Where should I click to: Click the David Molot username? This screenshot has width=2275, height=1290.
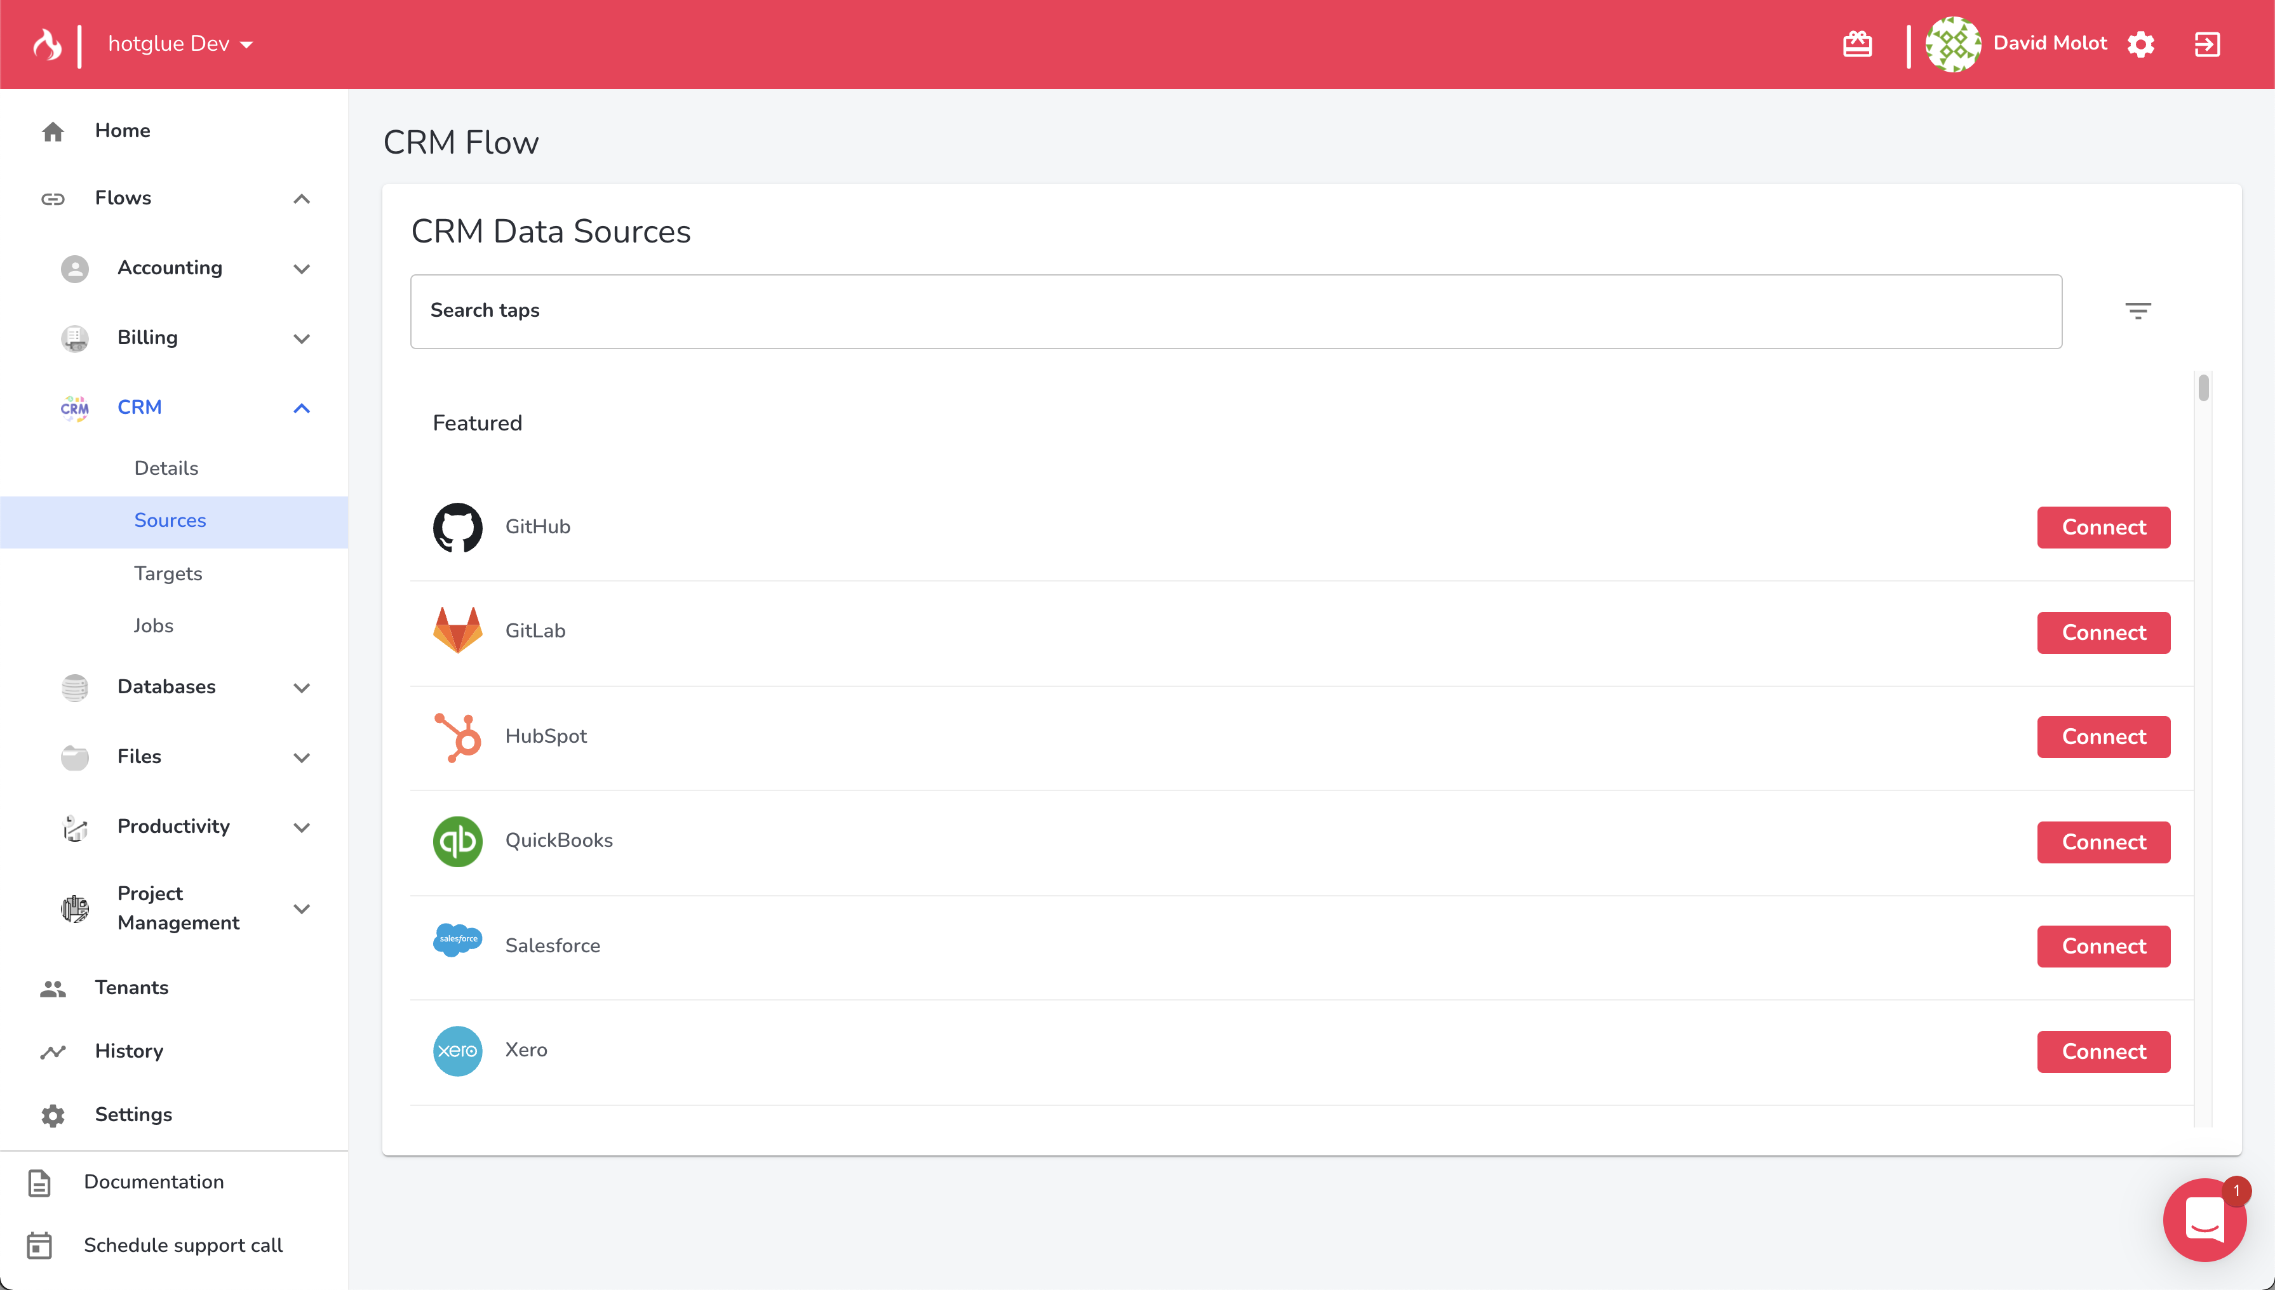pos(2050,43)
